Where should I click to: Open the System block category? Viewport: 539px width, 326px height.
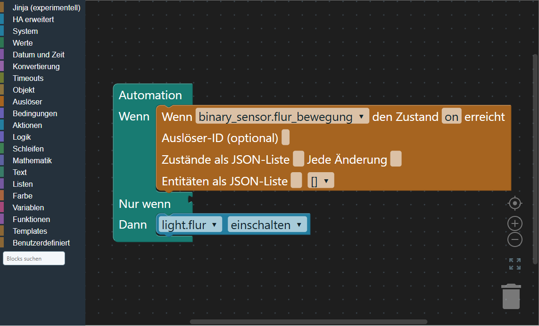(x=42, y=31)
